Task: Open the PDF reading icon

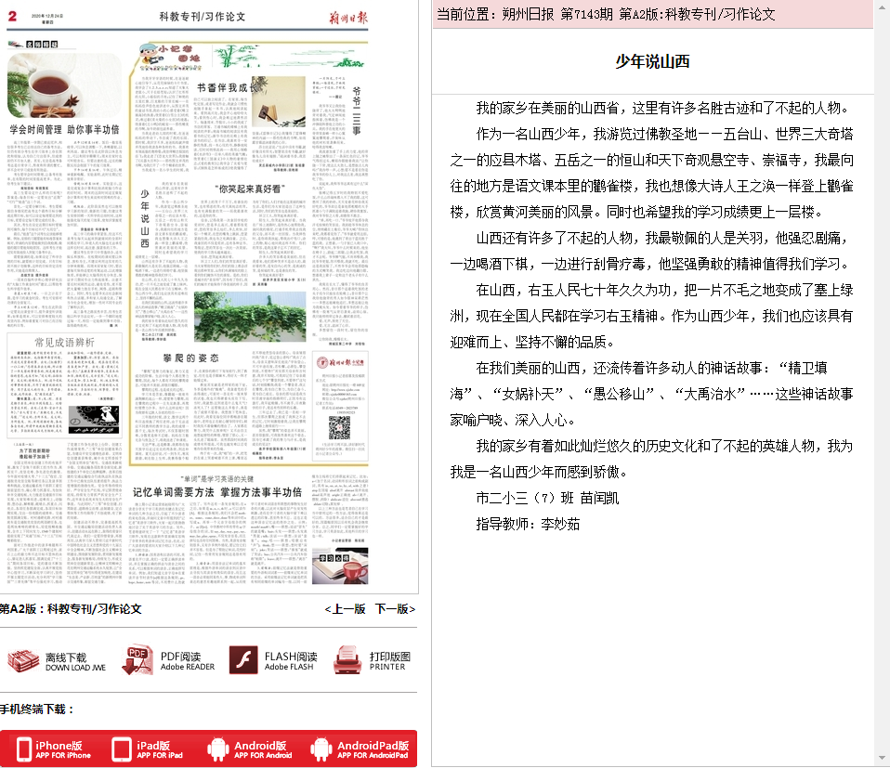Action: [x=137, y=659]
